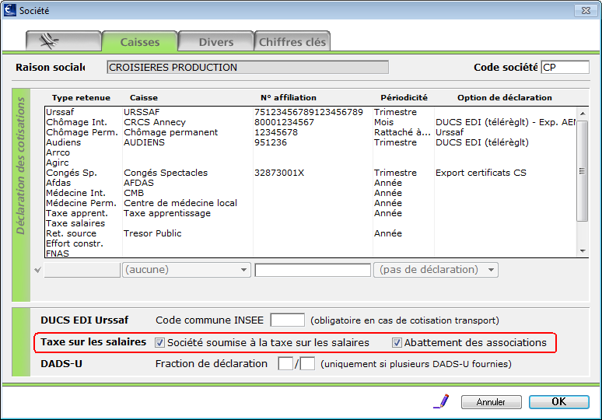Click the application icon in the title bar
This screenshot has height=420, width=602.
point(9,10)
